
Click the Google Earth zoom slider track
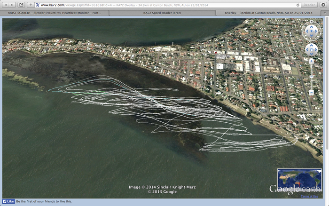click(x=311, y=77)
